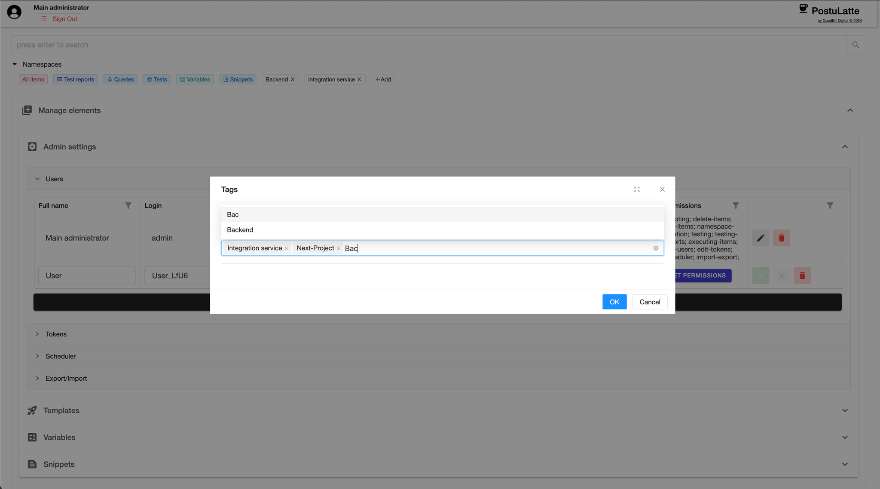This screenshot has width=880, height=489.
Task: Click the red delete icon for Main administrator
Action: tap(781, 238)
